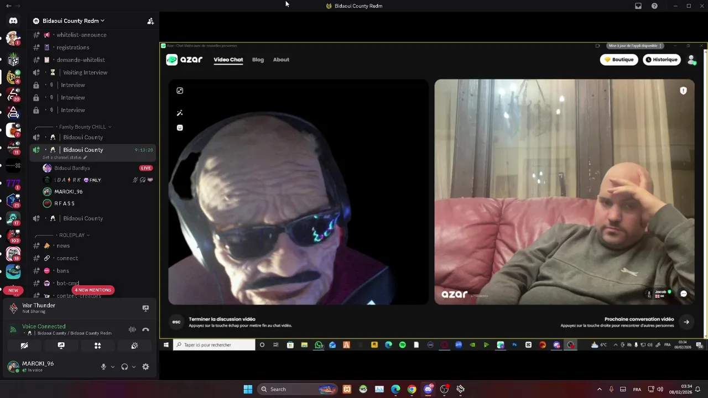Screen dimensions: 708x398
Task: Open the MKS server icon
Action: coord(13,60)
